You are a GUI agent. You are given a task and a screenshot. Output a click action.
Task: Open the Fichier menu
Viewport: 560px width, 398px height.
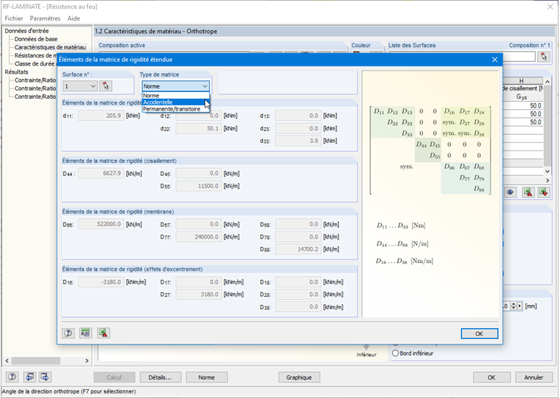(14, 18)
